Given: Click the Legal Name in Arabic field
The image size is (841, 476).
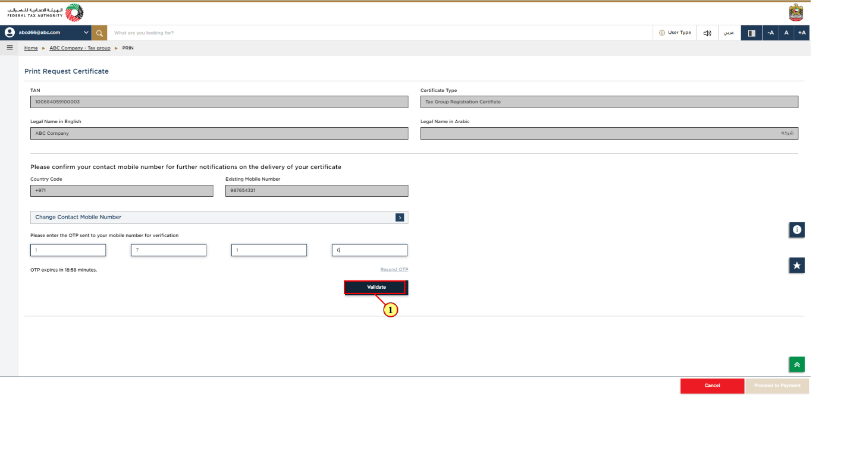Looking at the screenshot, I should coord(609,133).
